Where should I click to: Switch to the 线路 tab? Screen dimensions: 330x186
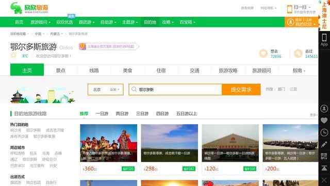[94, 70]
